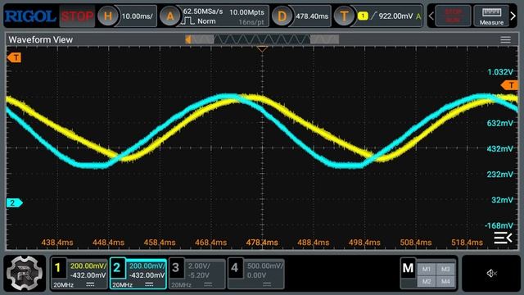
Task: Click the red STOP quick button
Action: [453, 16]
